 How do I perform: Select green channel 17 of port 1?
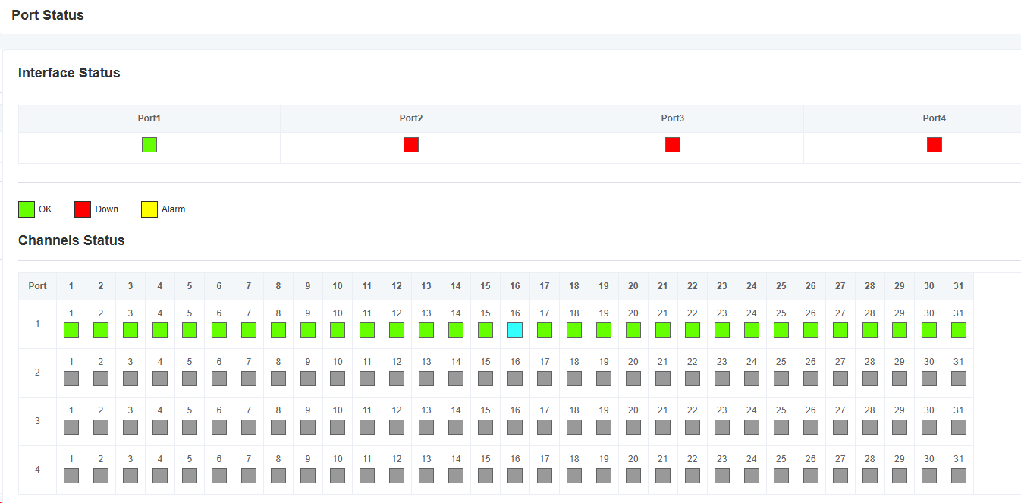tap(545, 330)
